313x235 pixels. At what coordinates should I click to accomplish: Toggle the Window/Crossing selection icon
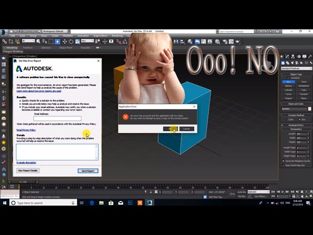[x=58, y=41]
